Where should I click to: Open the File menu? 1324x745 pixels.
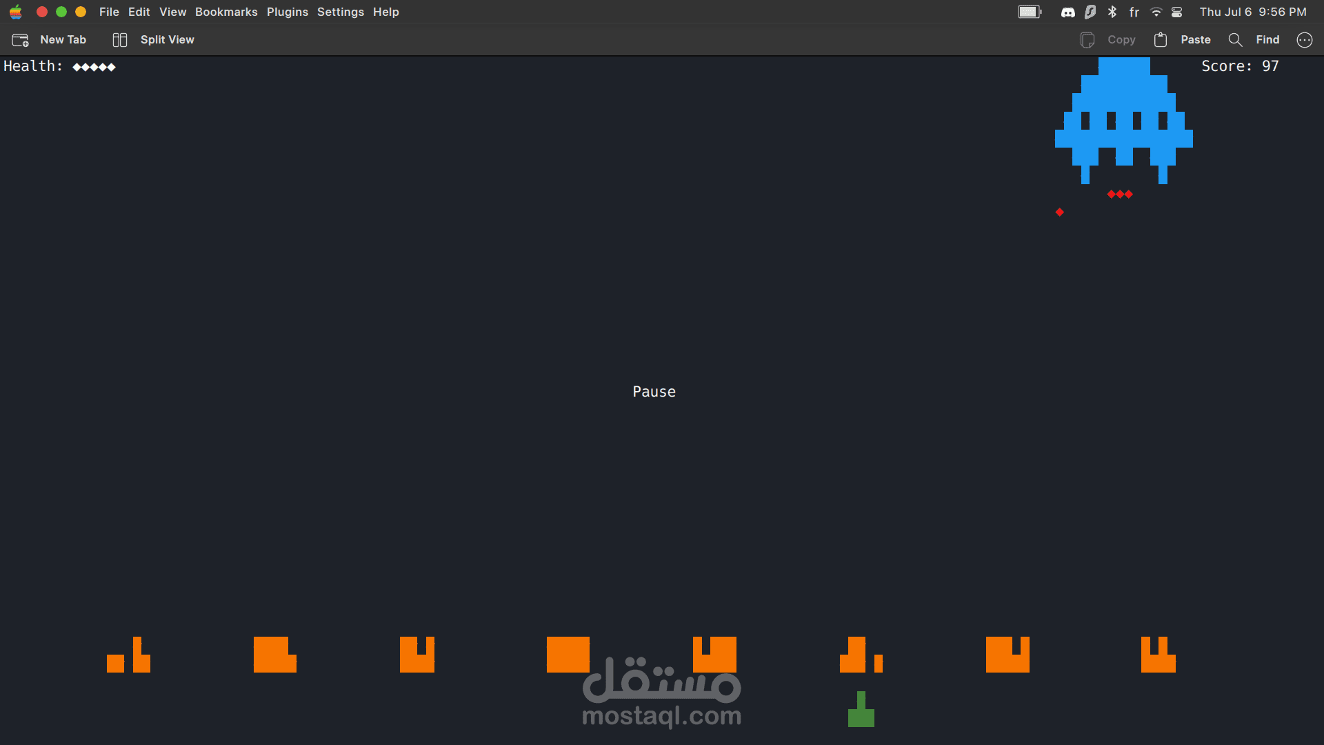pos(109,12)
